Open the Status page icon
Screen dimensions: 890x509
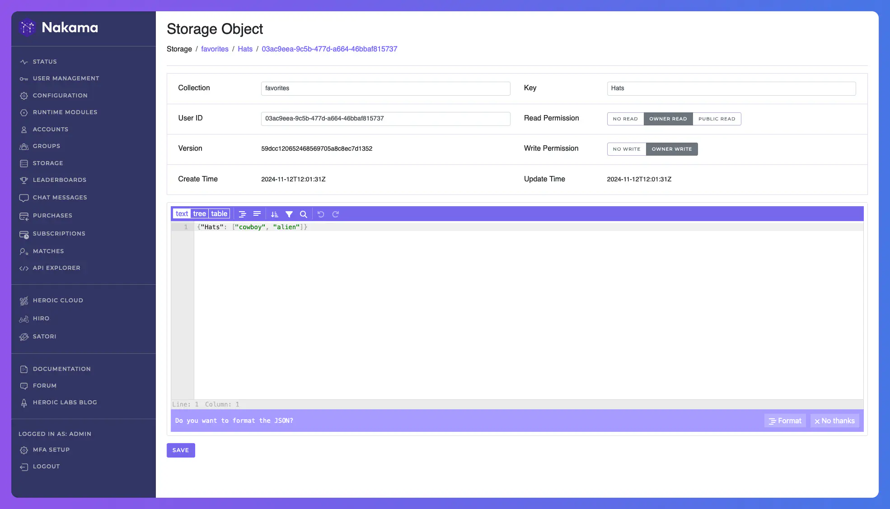[24, 62]
